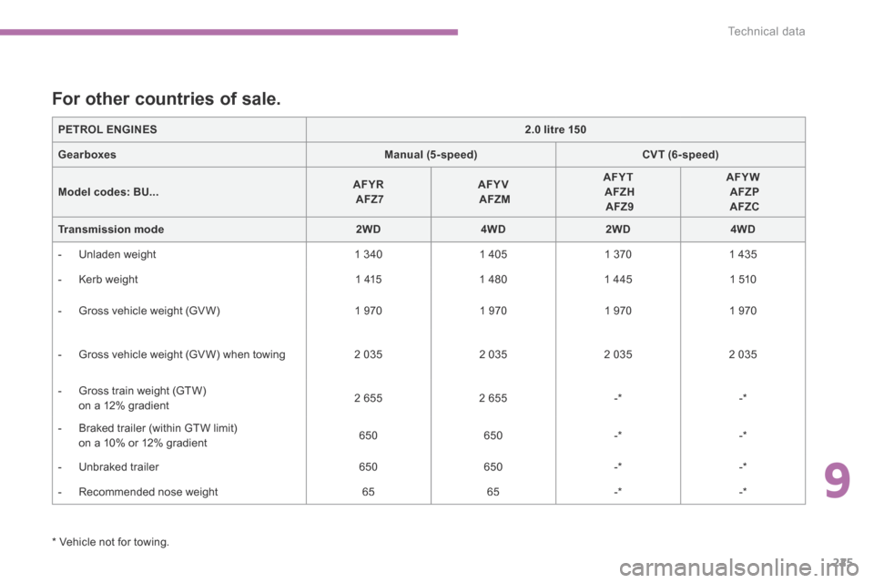Click '4WD' under the AFYV column
Viewport: 874px width, 583px height.
pos(493,230)
